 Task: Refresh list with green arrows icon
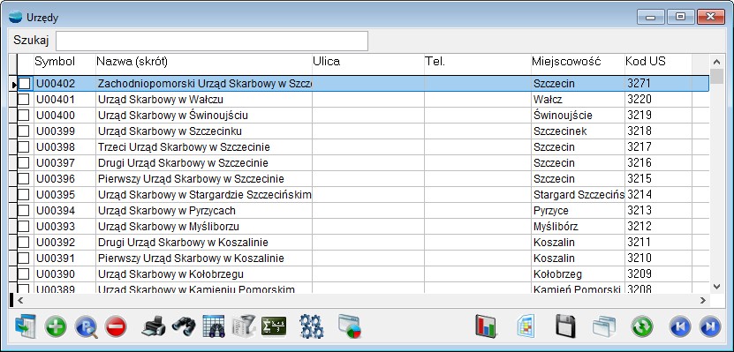[642, 326]
